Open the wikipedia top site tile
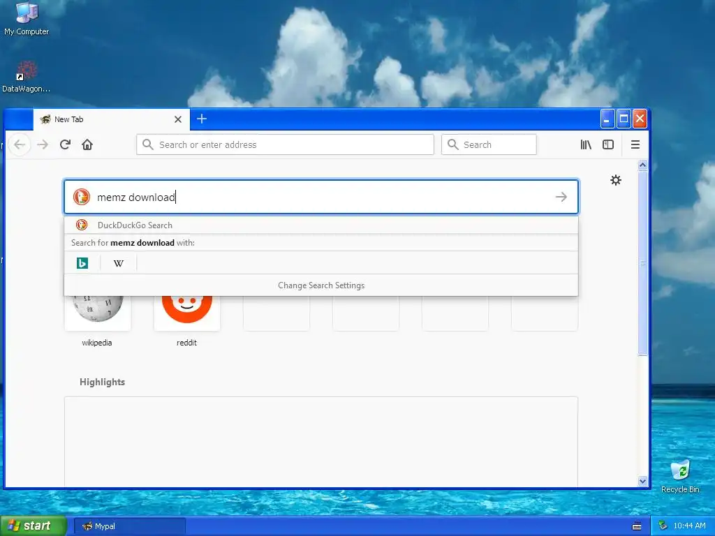The image size is (715, 536). point(98,312)
